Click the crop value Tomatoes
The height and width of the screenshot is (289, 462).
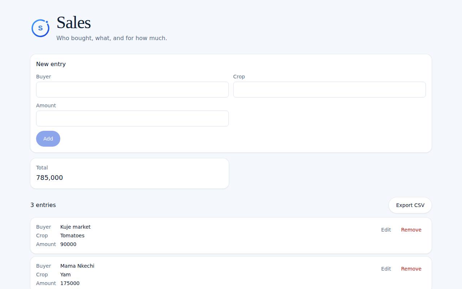[x=72, y=236]
